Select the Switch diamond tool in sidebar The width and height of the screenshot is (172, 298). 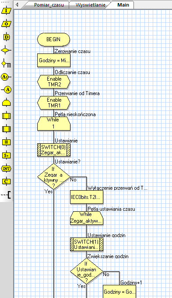[x=6, y=64]
